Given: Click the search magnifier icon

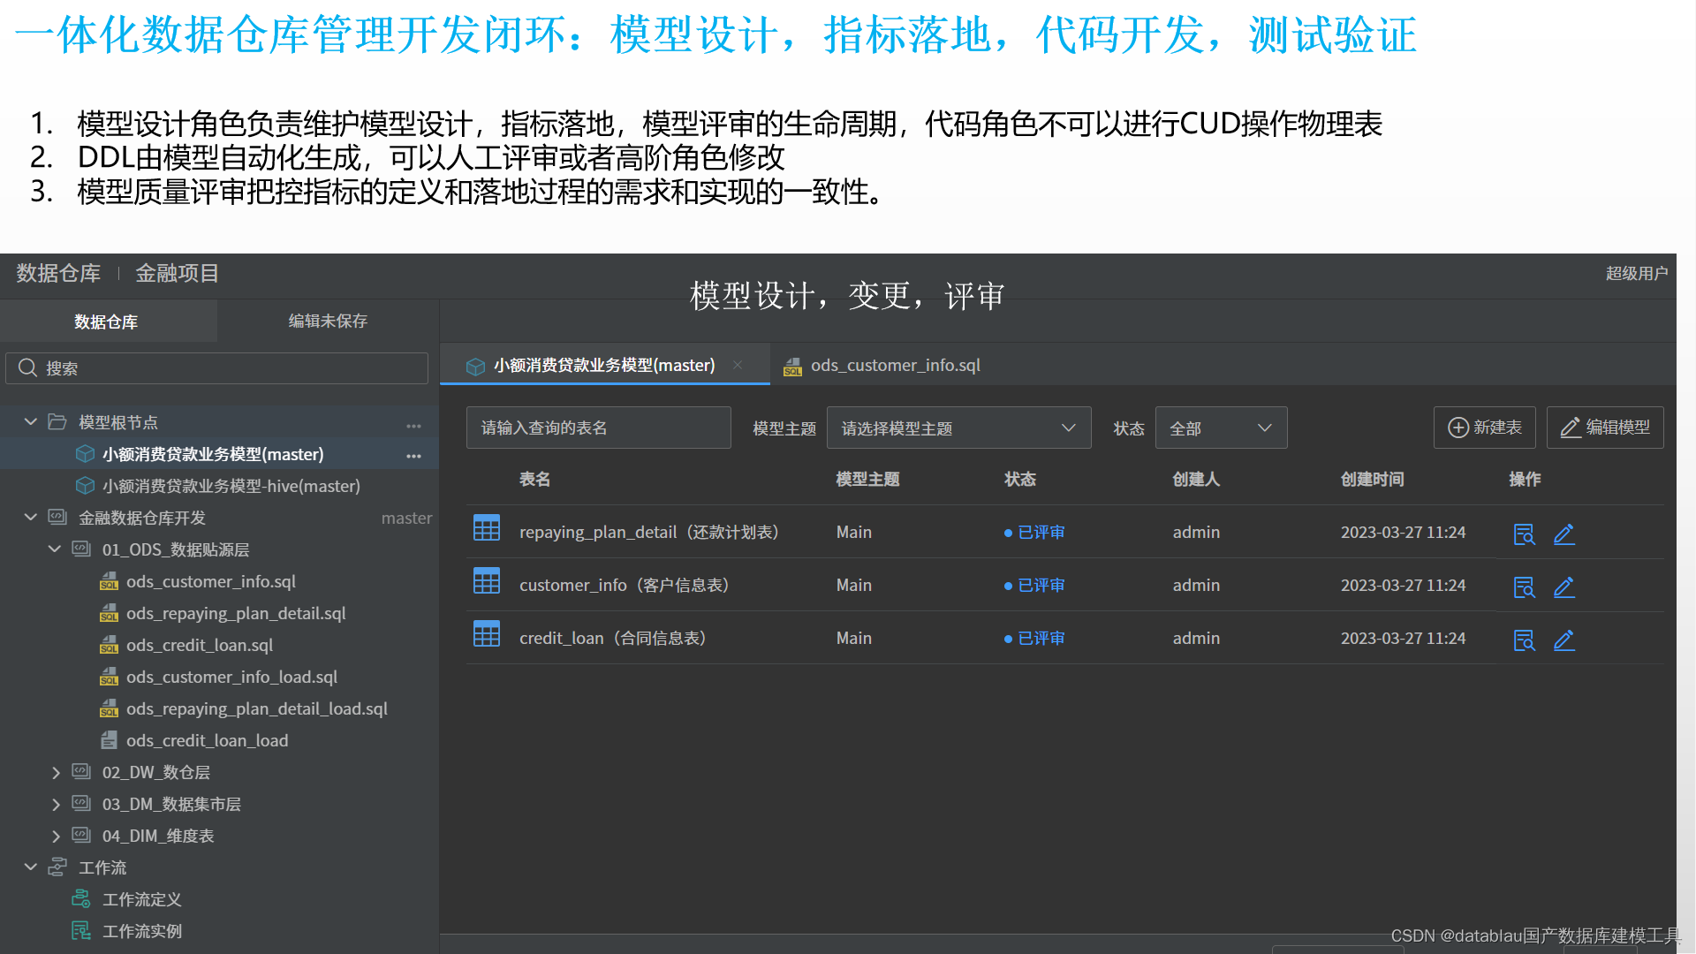Looking at the screenshot, I should (27, 367).
